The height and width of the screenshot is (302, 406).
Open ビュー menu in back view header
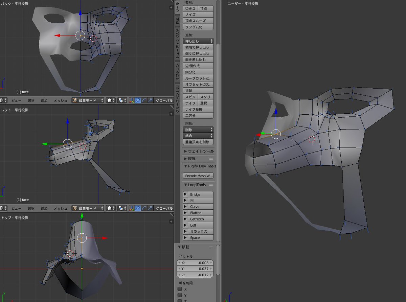point(16,100)
